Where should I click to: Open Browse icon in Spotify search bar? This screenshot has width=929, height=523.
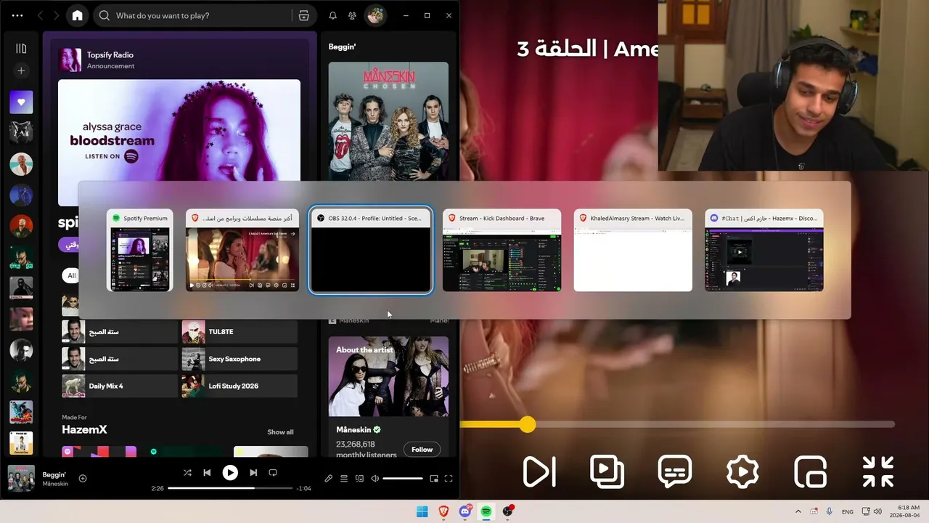(304, 15)
